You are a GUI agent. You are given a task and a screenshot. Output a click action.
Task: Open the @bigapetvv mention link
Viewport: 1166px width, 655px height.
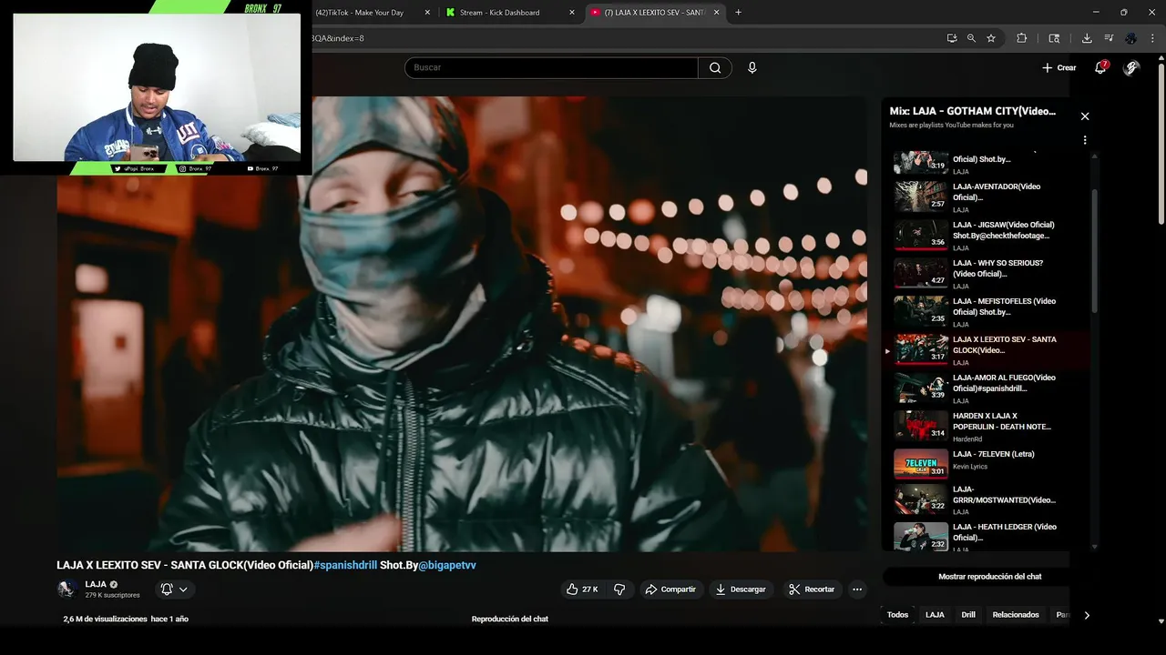coord(447,565)
